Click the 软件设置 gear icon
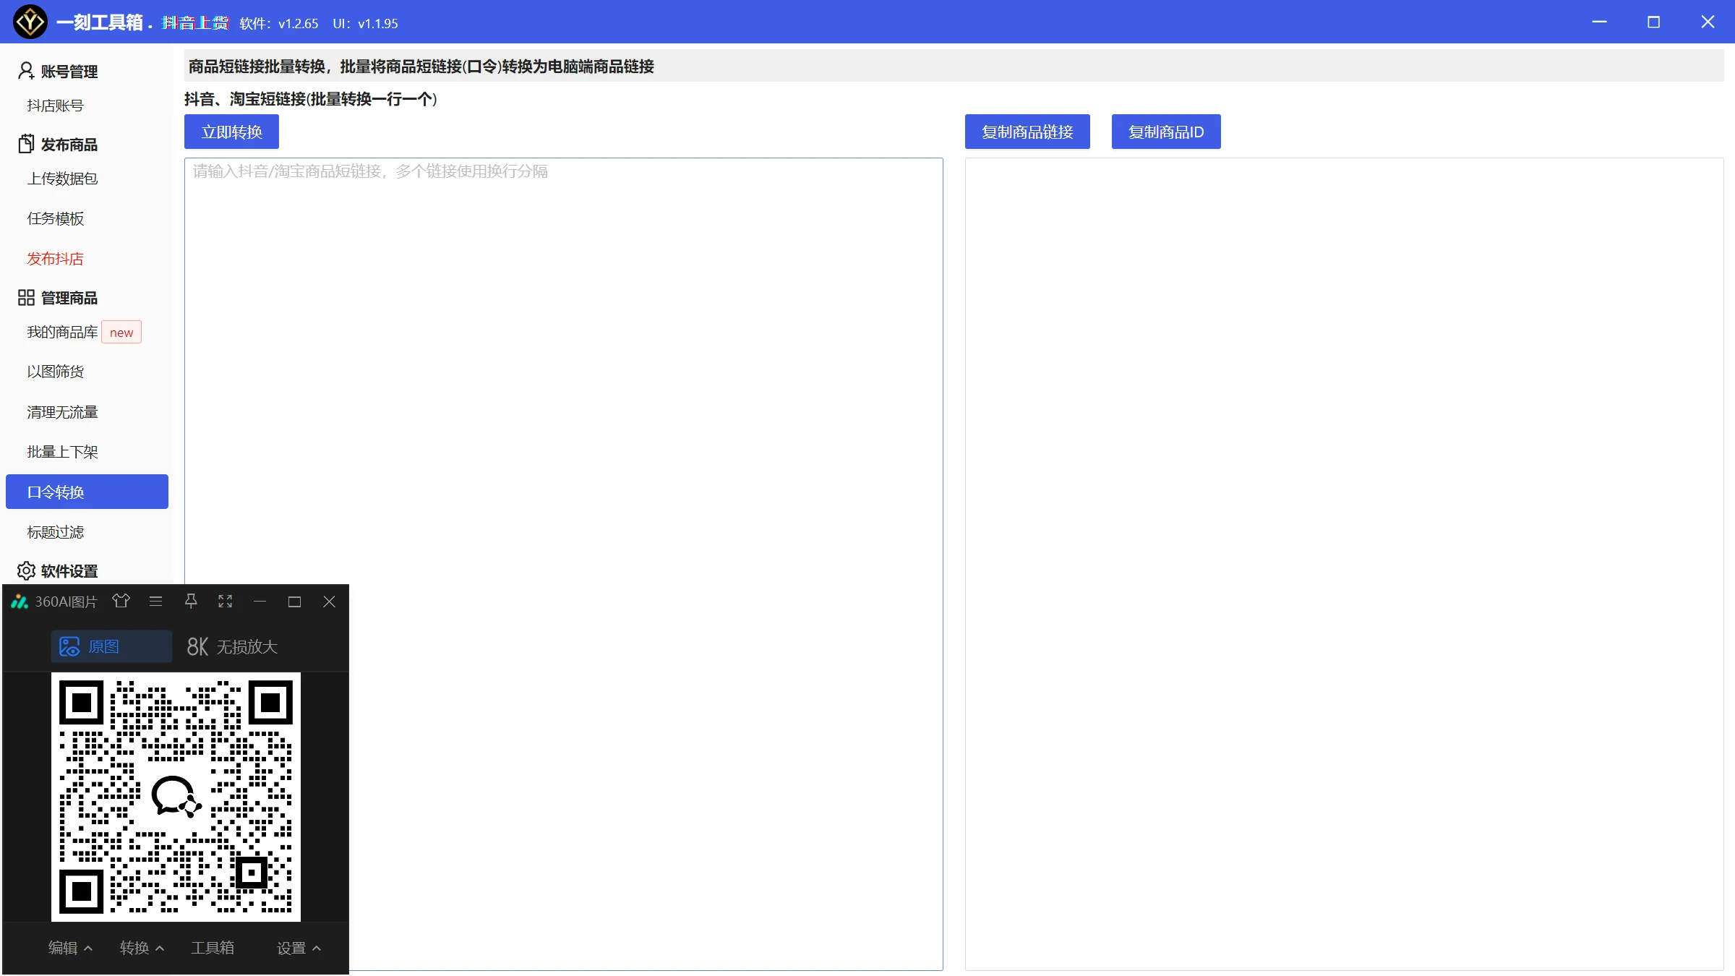Viewport: 1735px width, 976px height. 26,570
